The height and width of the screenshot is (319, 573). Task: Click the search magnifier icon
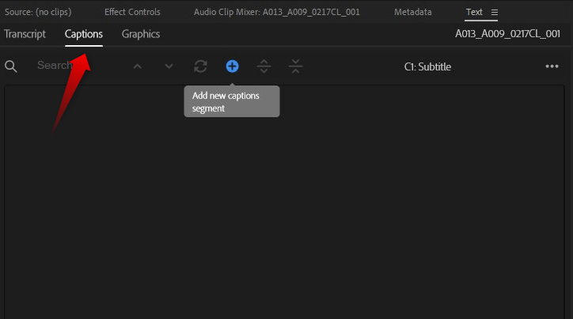(10, 66)
